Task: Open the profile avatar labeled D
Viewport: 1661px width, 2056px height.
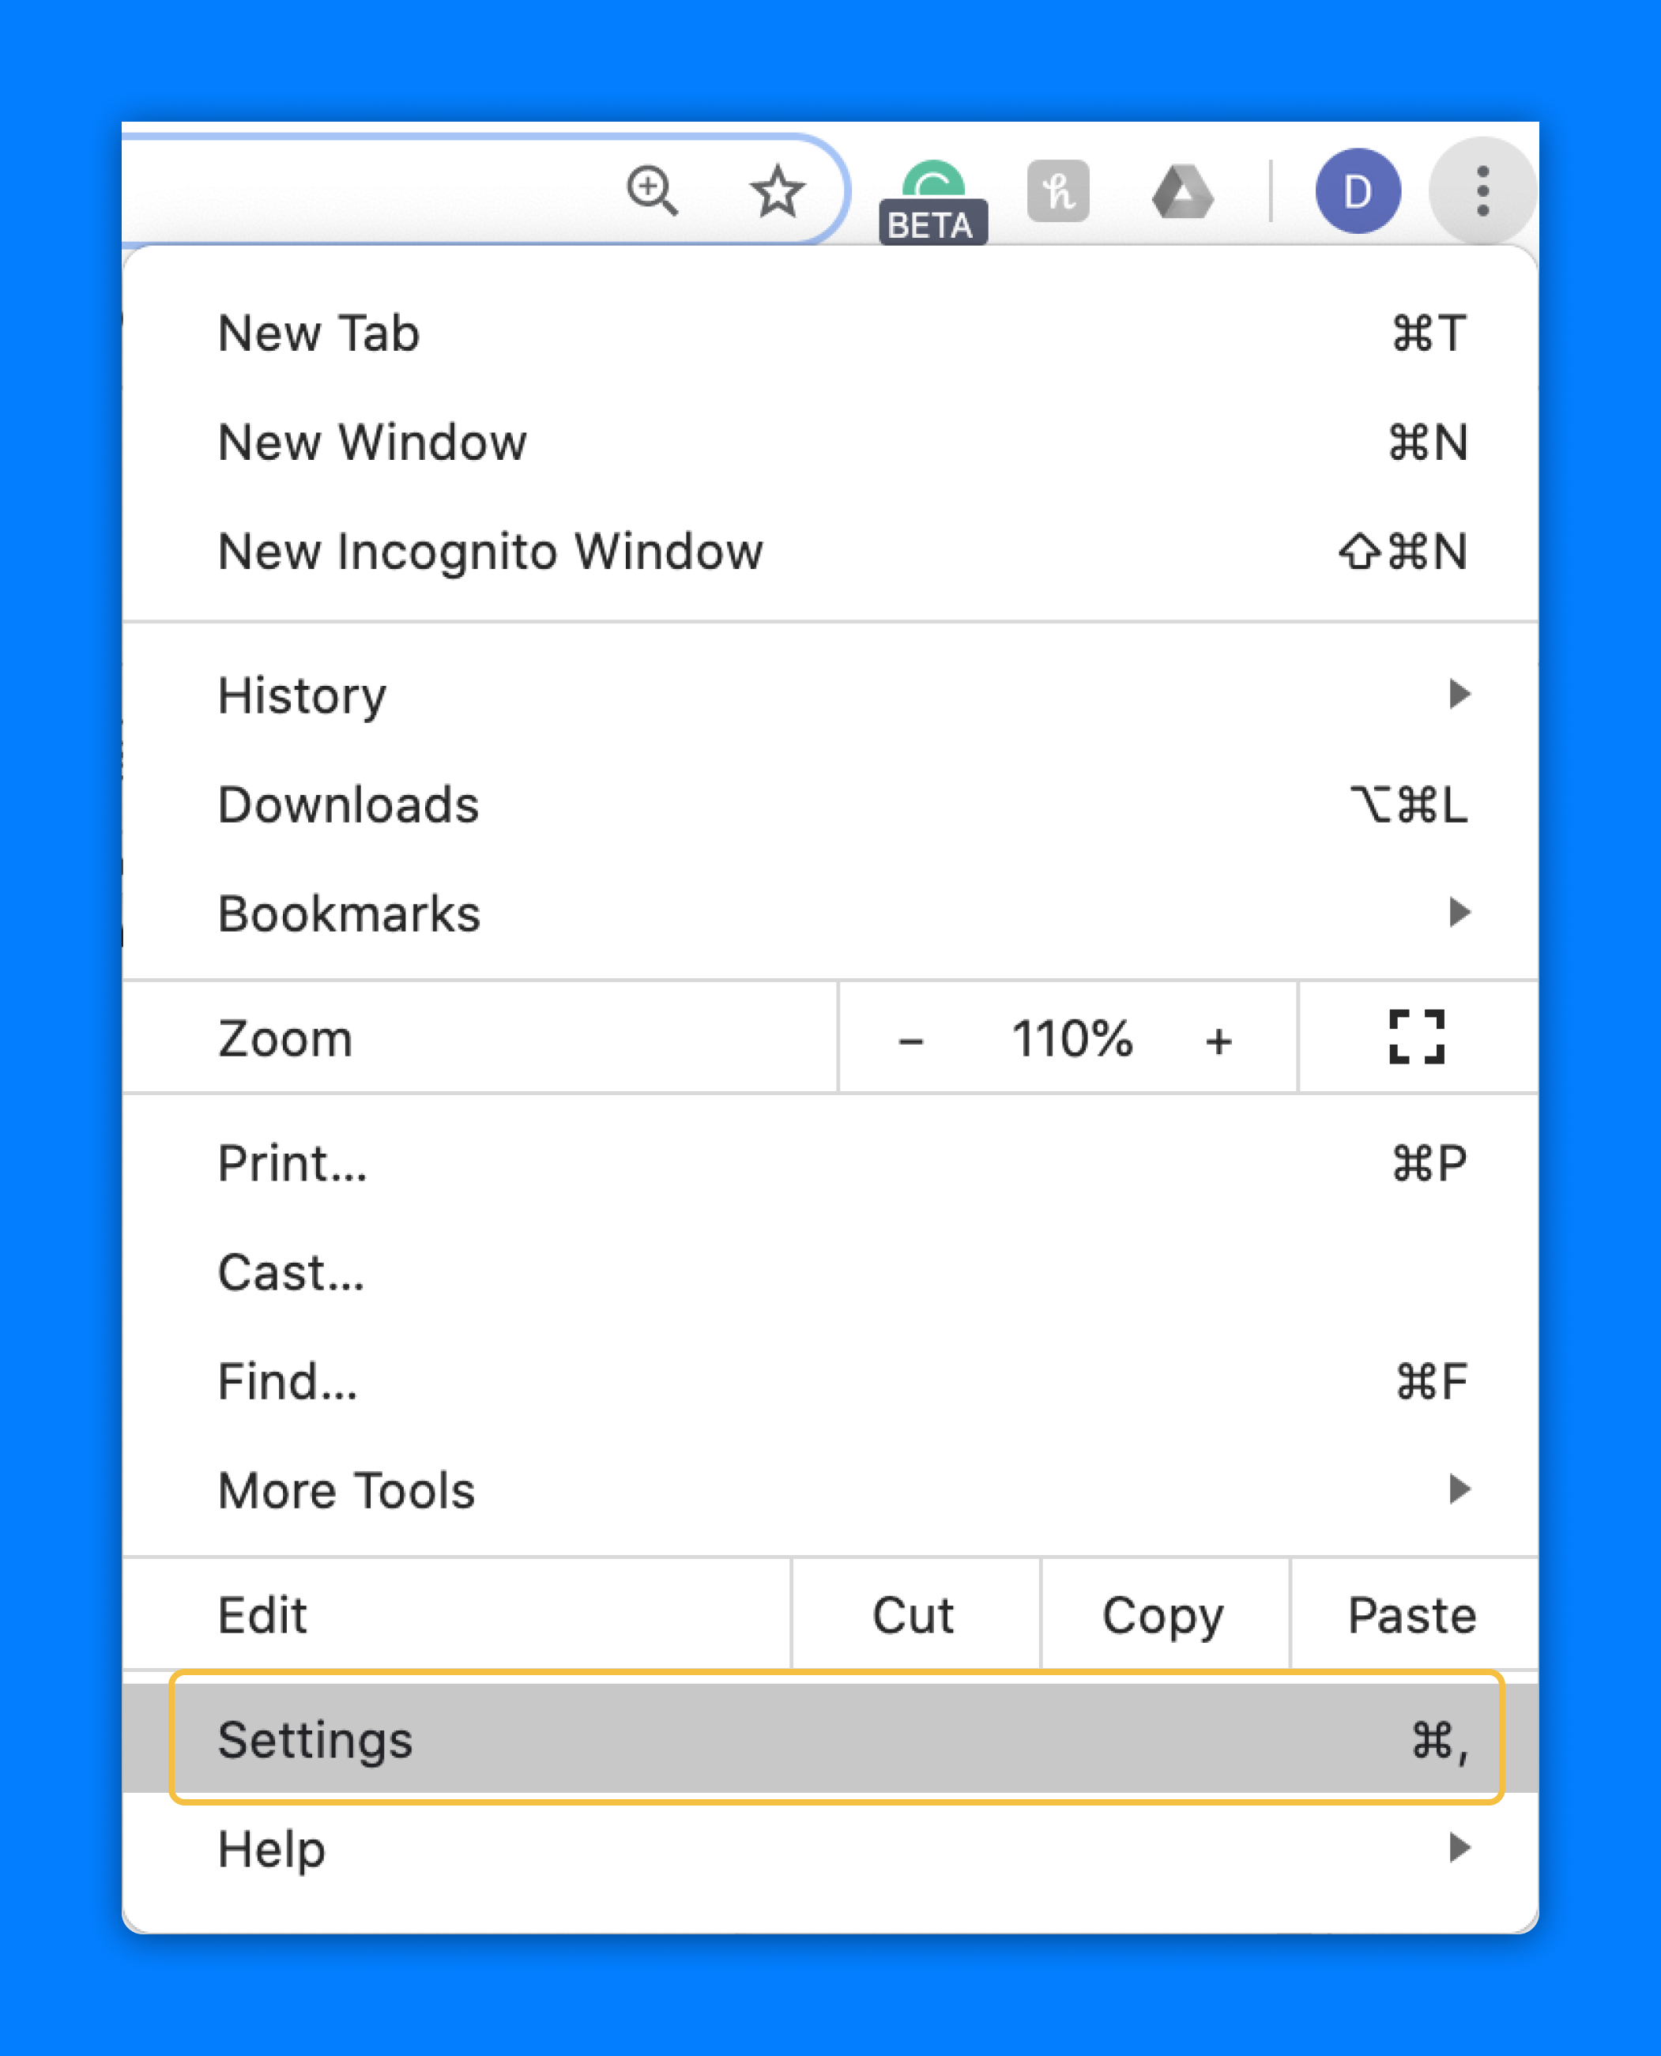Action: point(1357,191)
